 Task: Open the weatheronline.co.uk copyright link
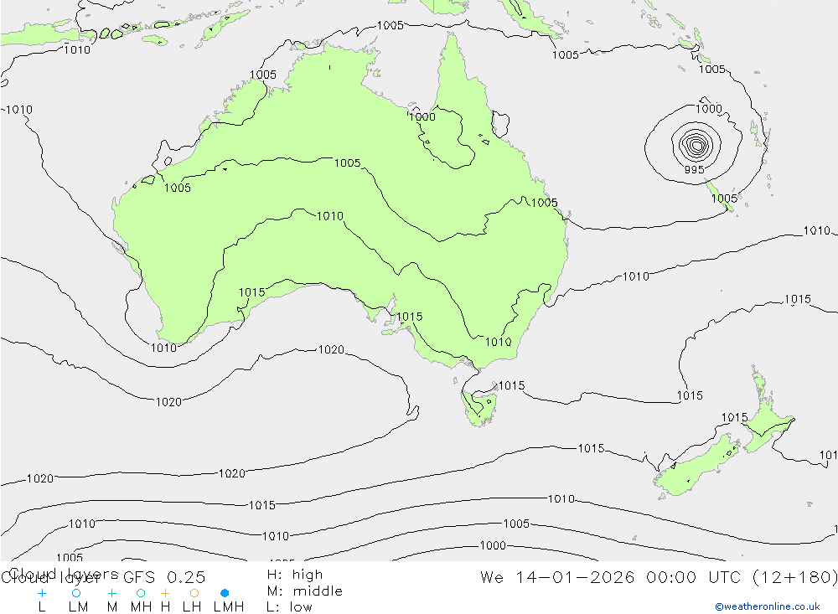coord(768,606)
